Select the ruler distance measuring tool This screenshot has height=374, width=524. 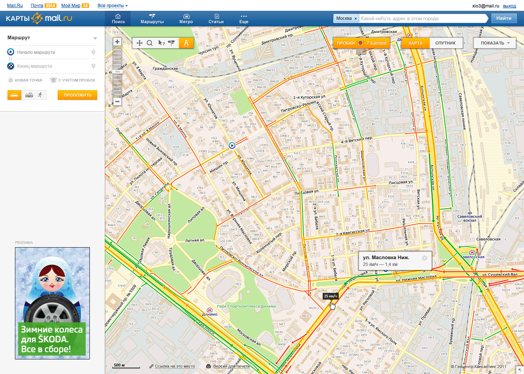(x=186, y=43)
